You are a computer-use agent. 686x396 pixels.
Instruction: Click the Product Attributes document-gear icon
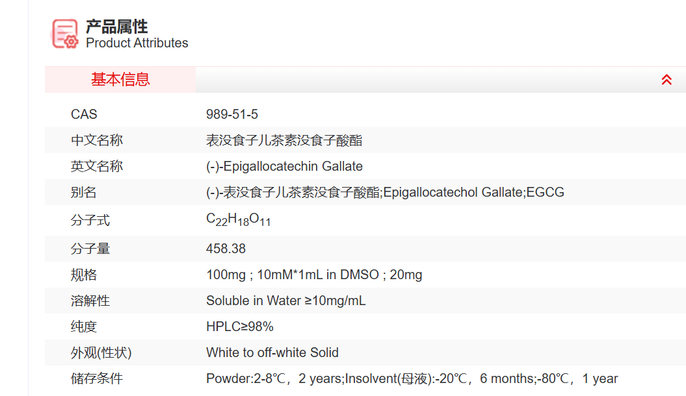point(65,34)
